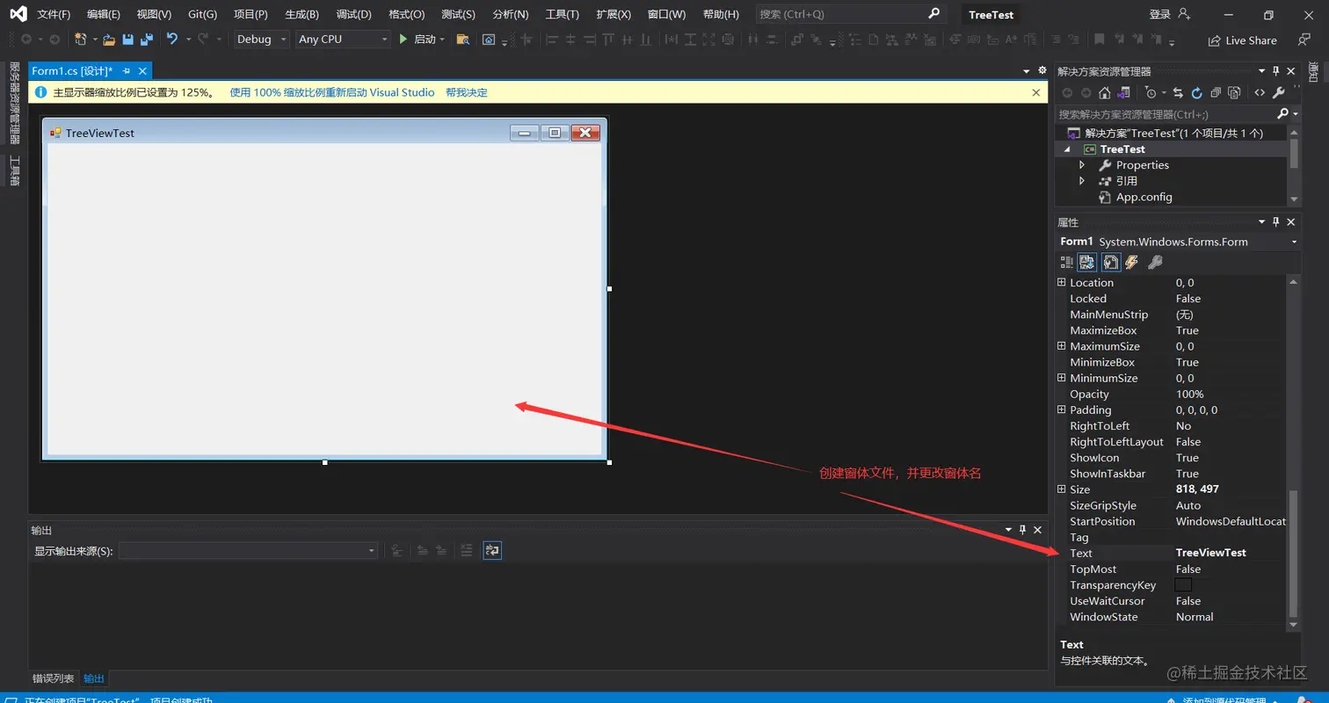Click the feedback icon beside Live Share
1329x703 pixels.
click(x=1304, y=40)
